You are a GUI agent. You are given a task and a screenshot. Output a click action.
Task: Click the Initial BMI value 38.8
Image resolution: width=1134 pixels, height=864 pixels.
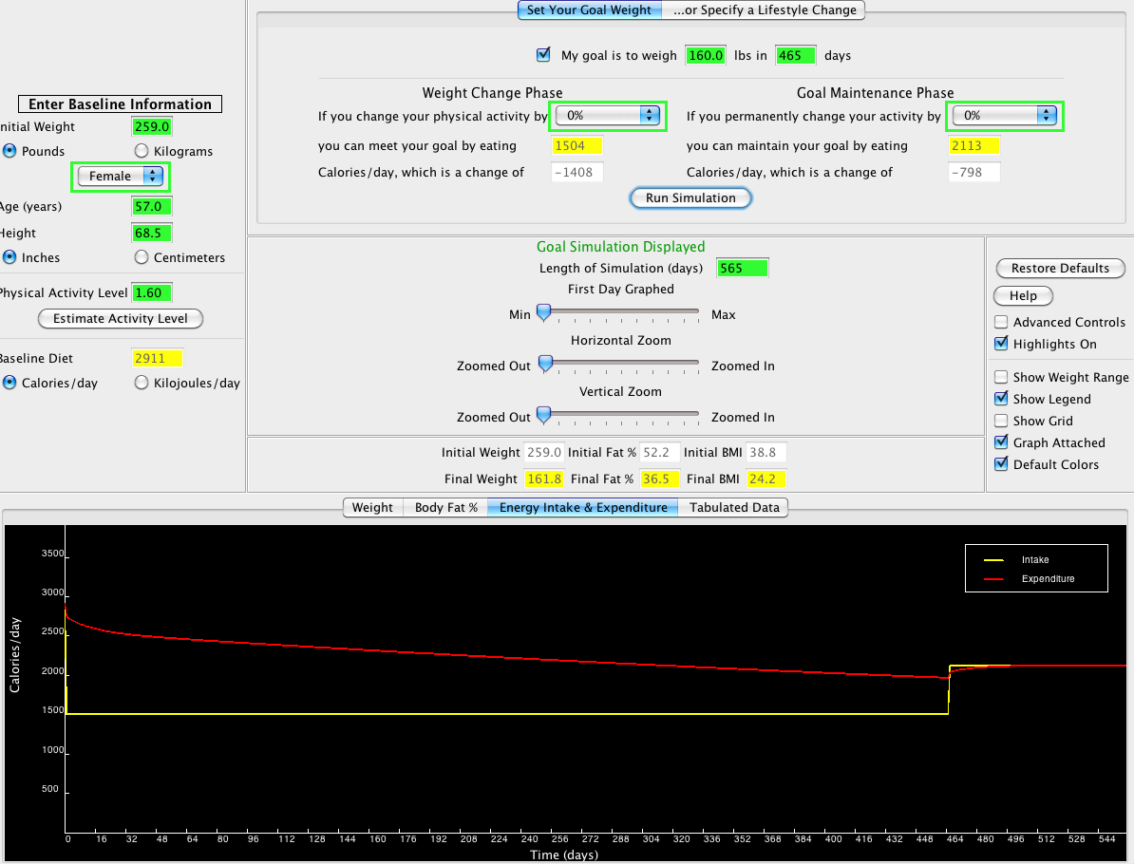[765, 453]
